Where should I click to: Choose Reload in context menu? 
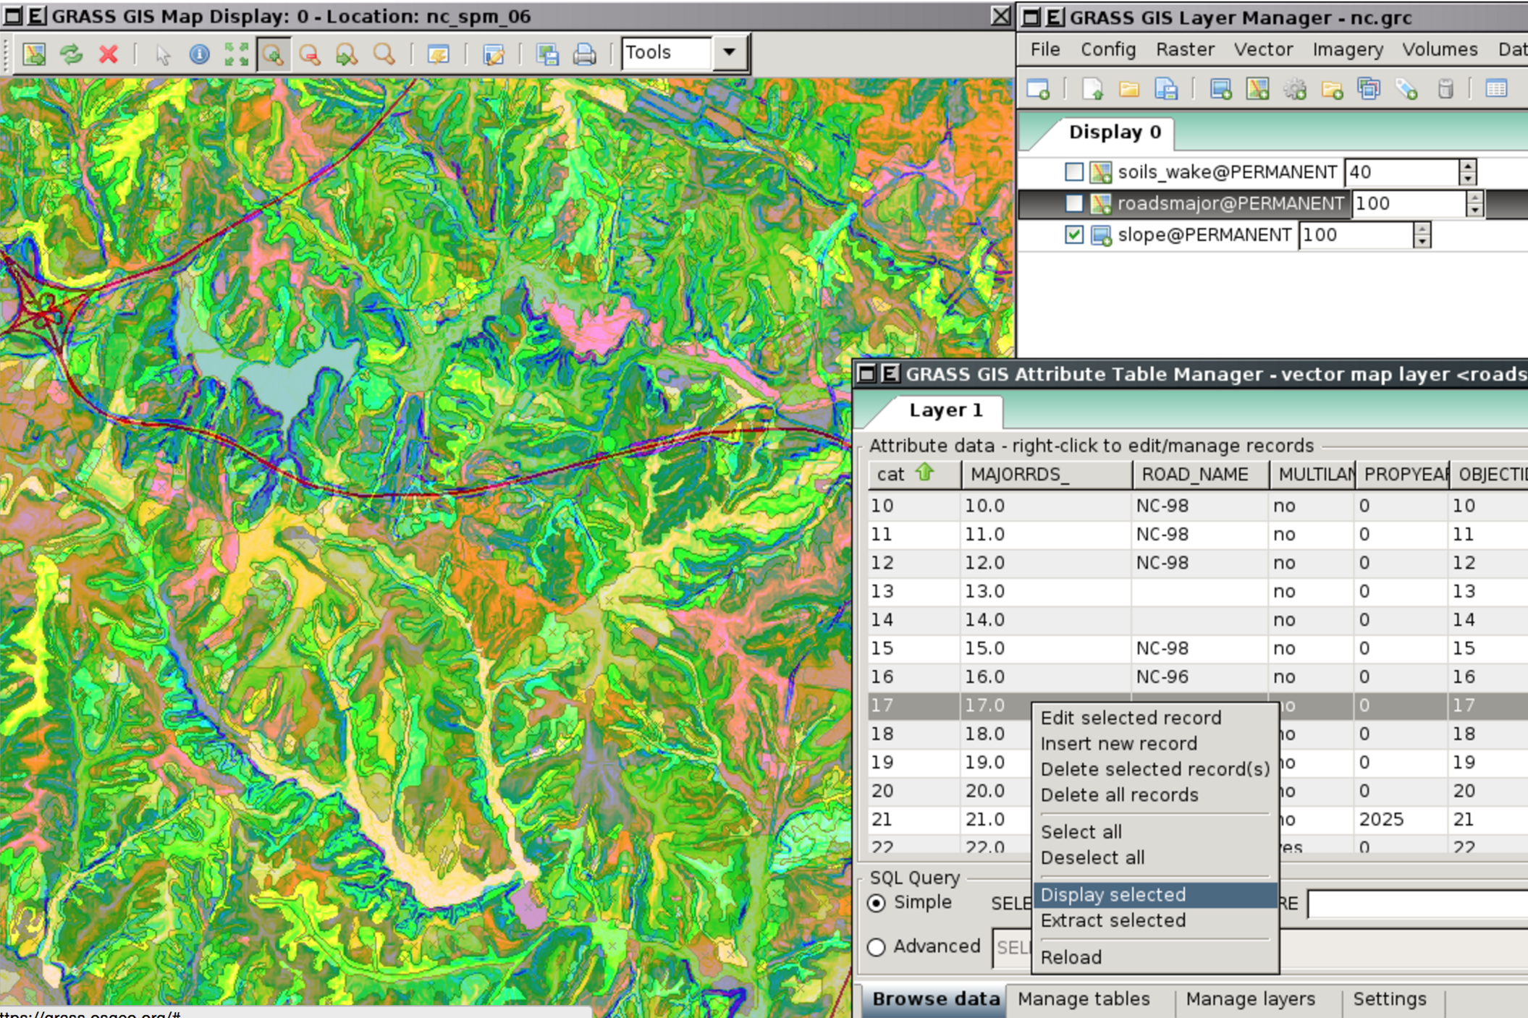coord(1155,957)
